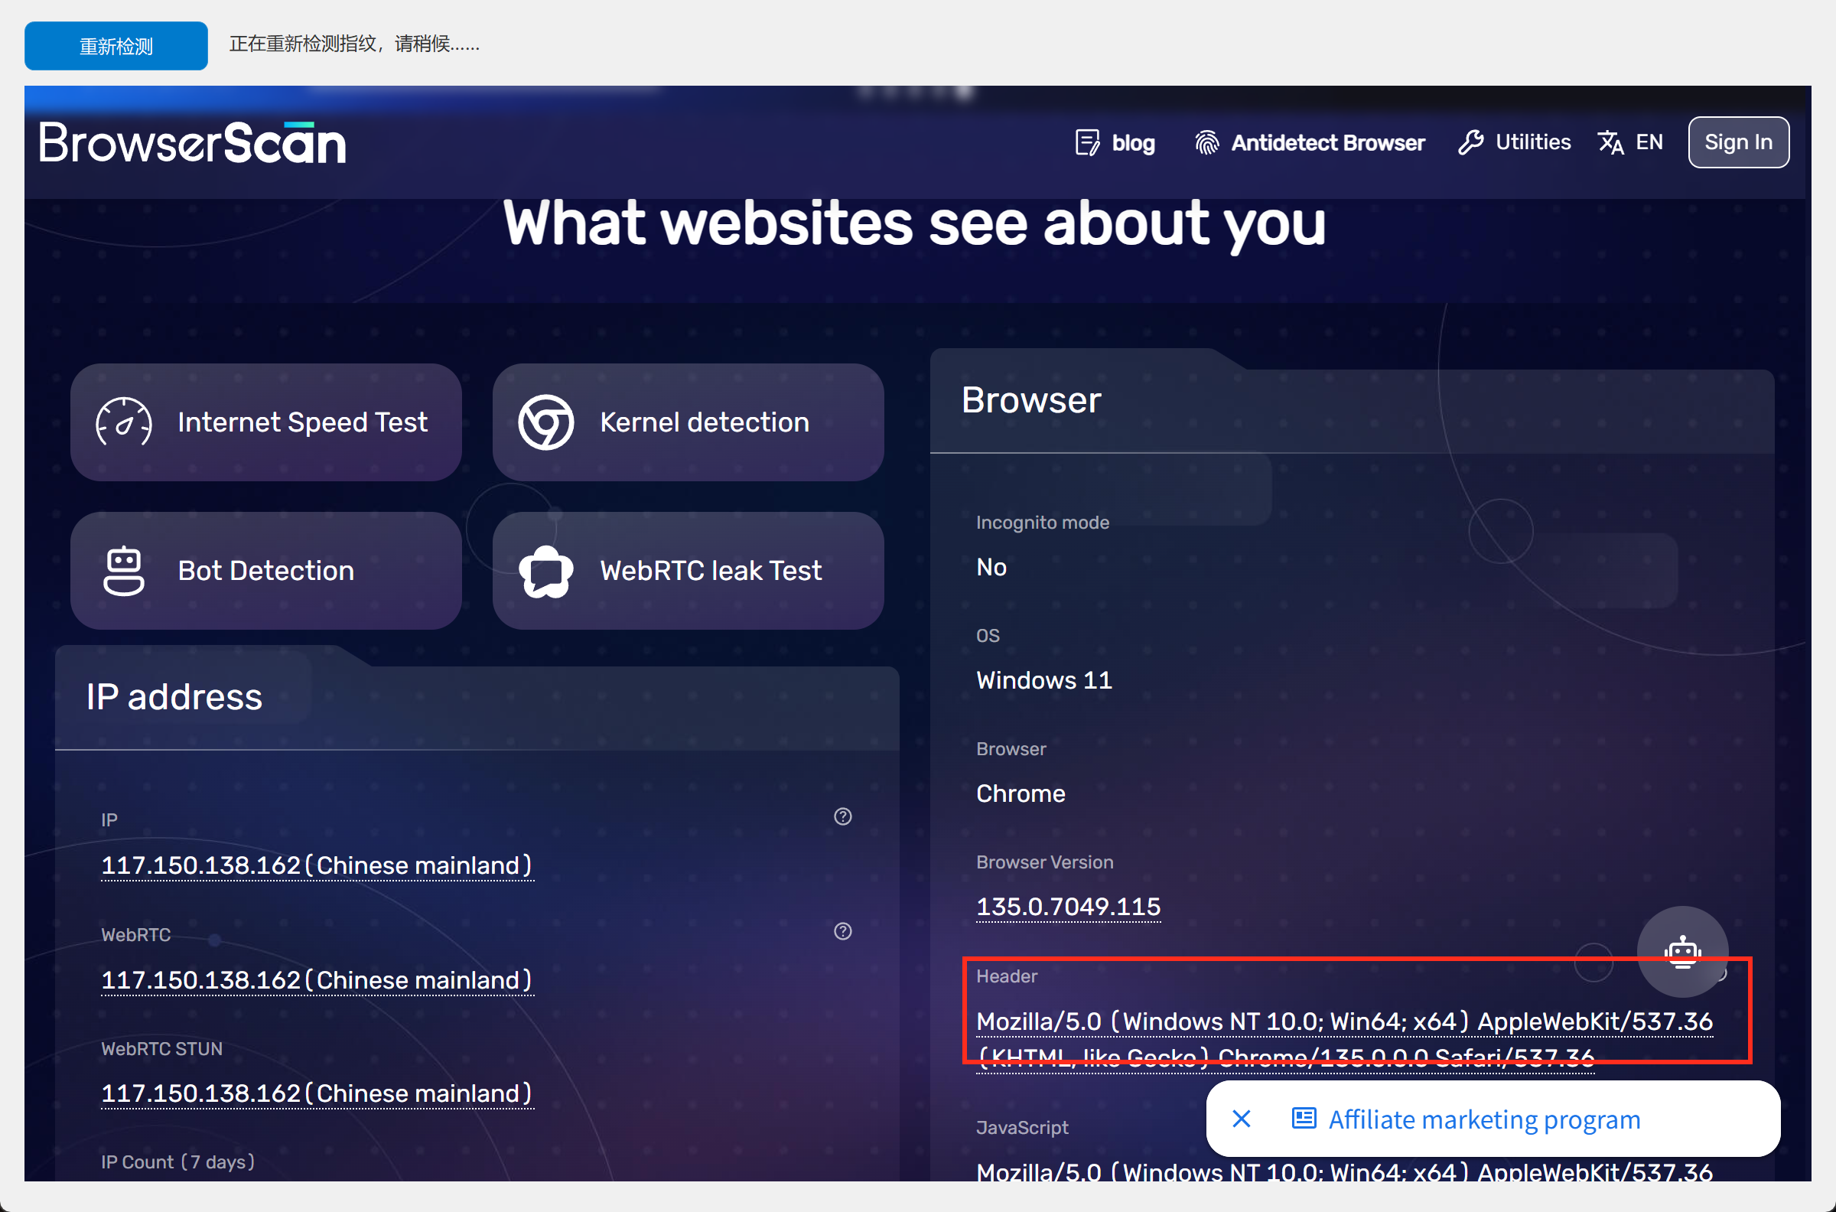Open the blog menu link
This screenshot has height=1212, width=1836.
(1133, 143)
